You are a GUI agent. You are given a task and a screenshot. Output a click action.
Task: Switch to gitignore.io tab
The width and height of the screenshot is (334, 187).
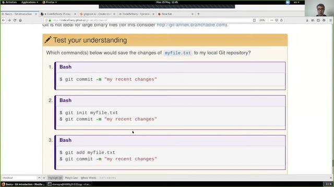coord(98,14)
